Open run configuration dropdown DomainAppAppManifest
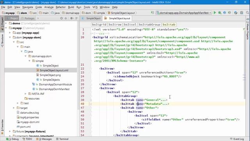Viewport: 250px width, 141px height. 184,13
